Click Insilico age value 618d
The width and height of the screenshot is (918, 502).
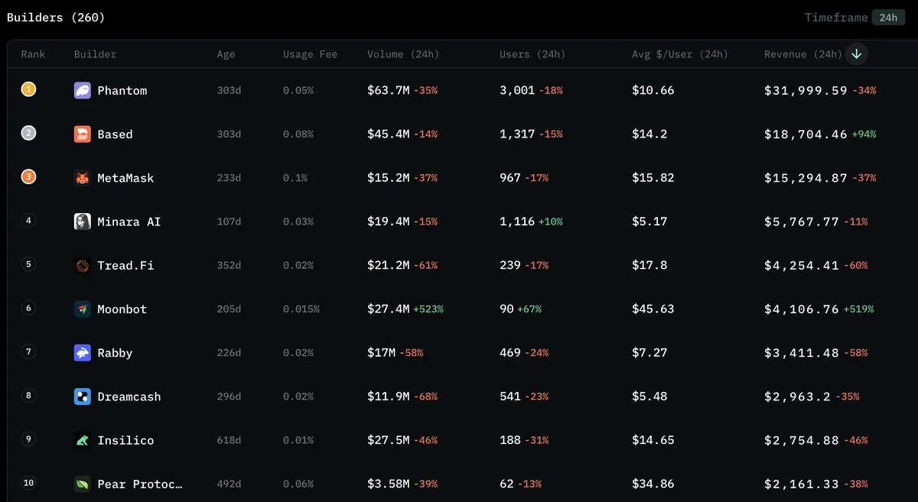(229, 440)
